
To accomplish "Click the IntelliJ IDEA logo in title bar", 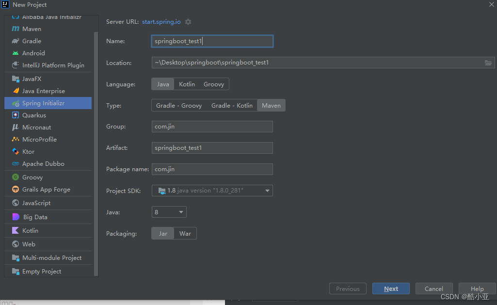I will click(x=5, y=4).
